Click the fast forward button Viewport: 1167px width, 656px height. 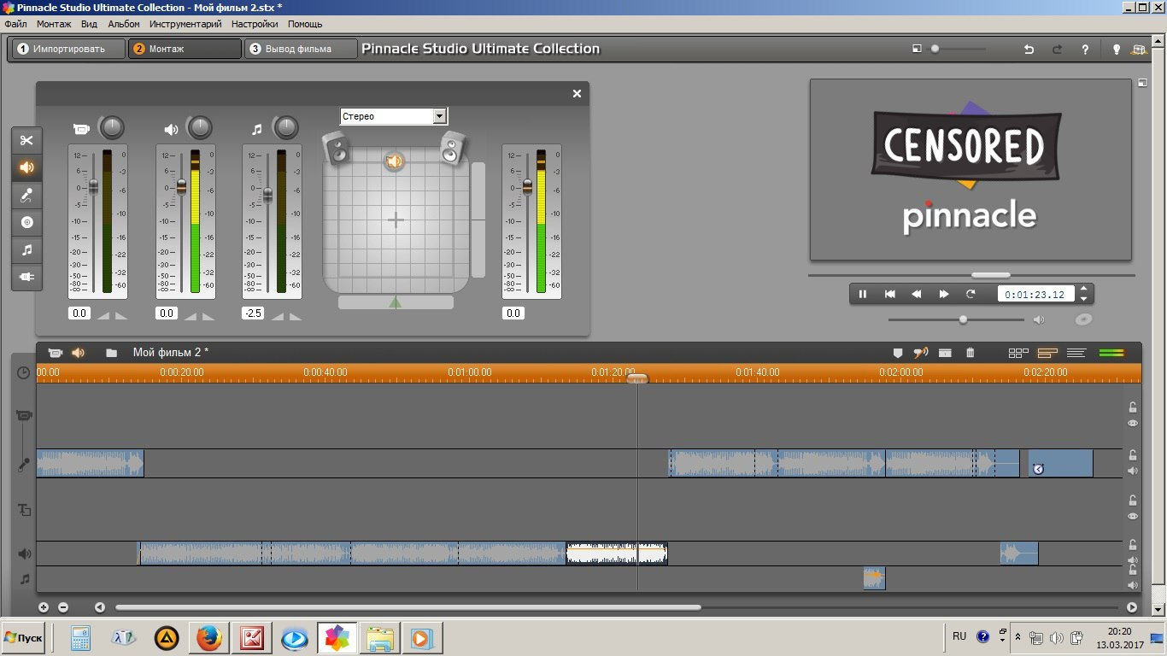944,294
